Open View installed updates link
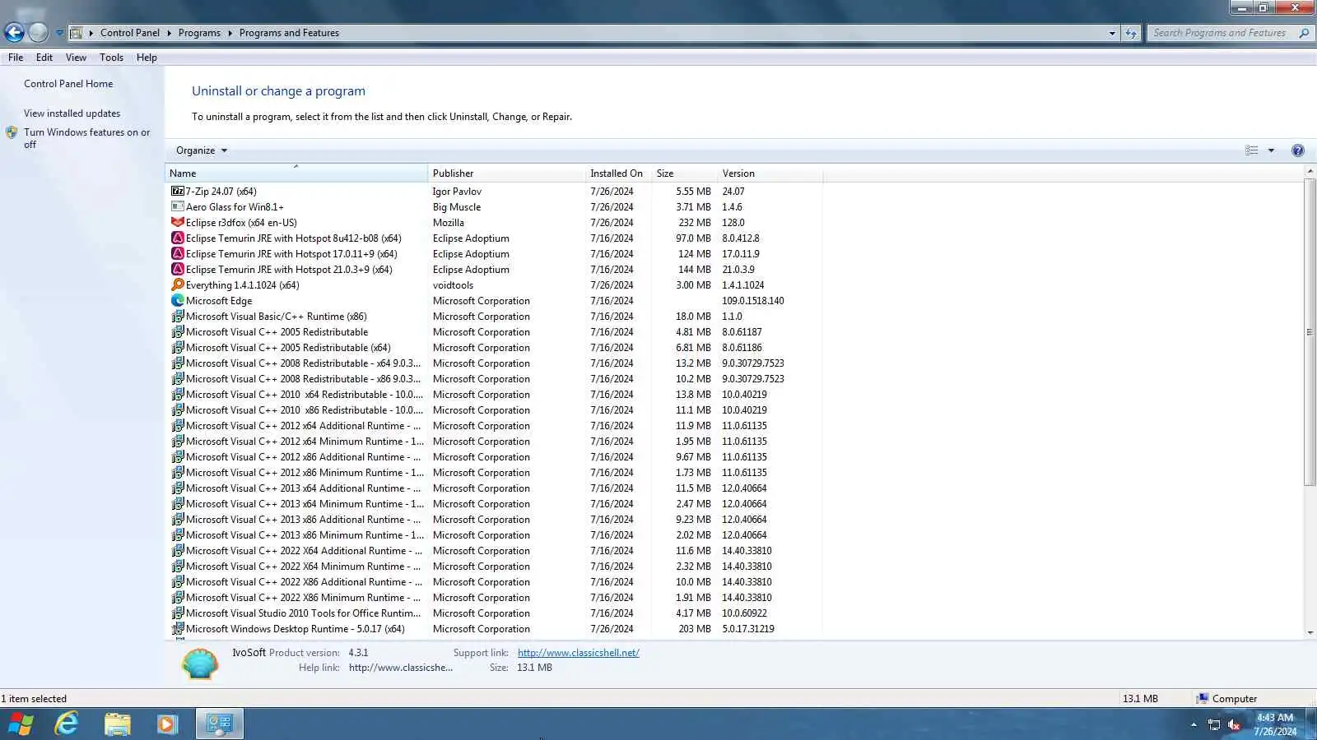 72,113
